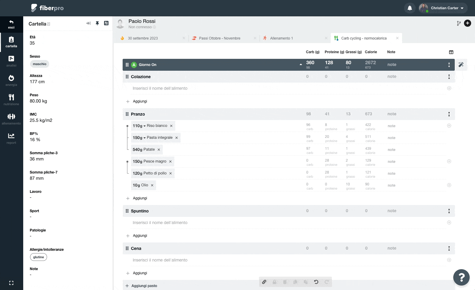Open the report chart section
The width and height of the screenshot is (475, 290).
pos(11,138)
